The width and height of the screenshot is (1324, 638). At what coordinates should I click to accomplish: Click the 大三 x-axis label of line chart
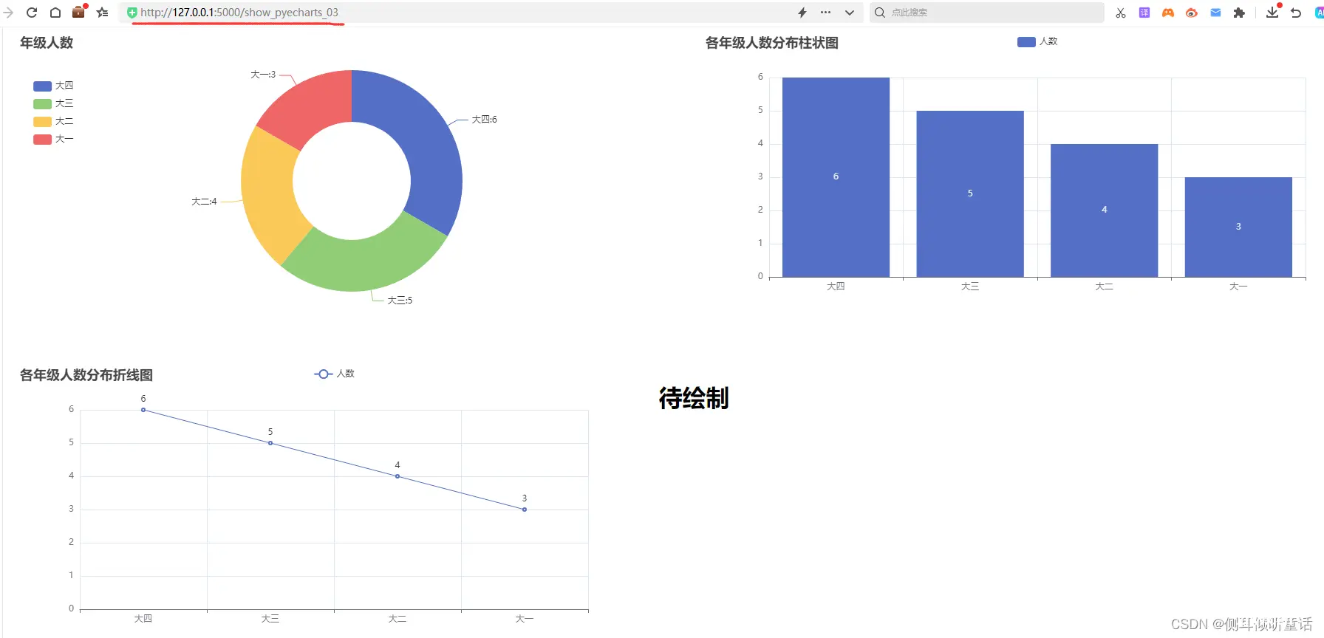click(x=270, y=619)
